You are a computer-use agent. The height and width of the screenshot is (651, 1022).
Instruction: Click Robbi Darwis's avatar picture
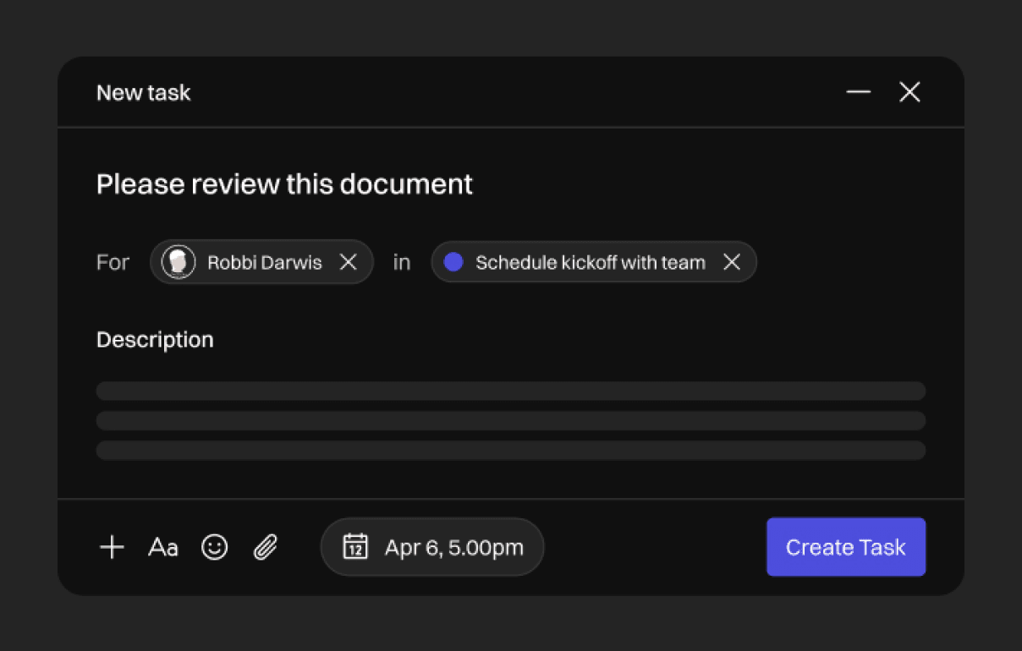[179, 262]
